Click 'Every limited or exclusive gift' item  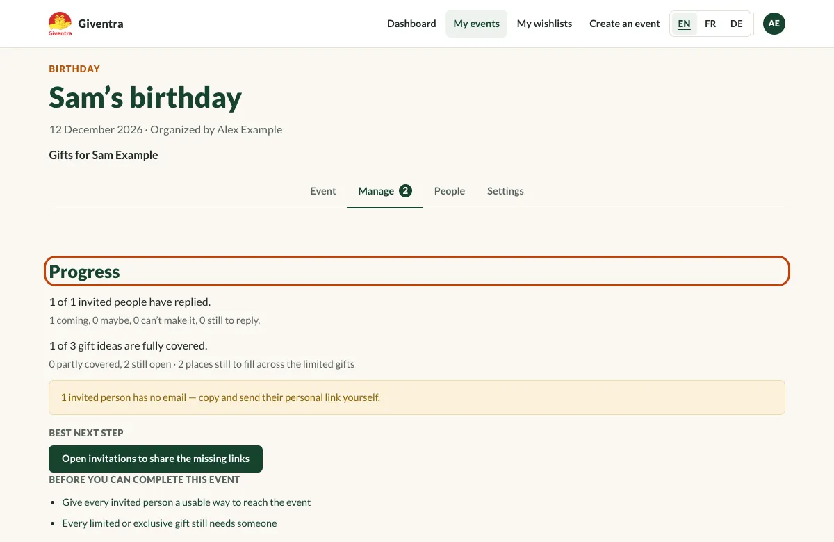(170, 523)
